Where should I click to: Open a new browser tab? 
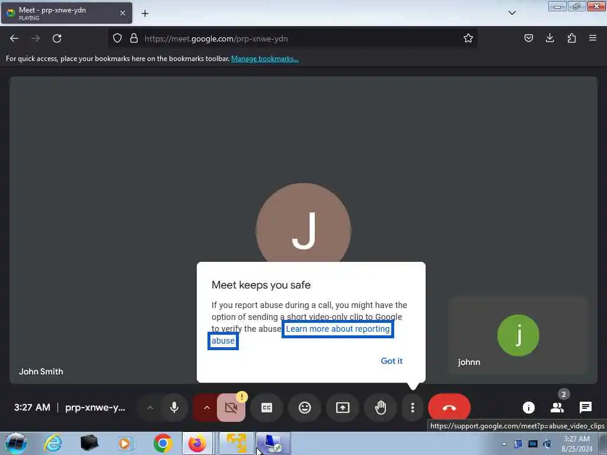point(145,14)
